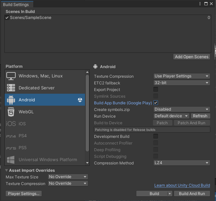216x201 pixels.
Task: Click the Unity logo beside Android platform
Action: [80, 100]
